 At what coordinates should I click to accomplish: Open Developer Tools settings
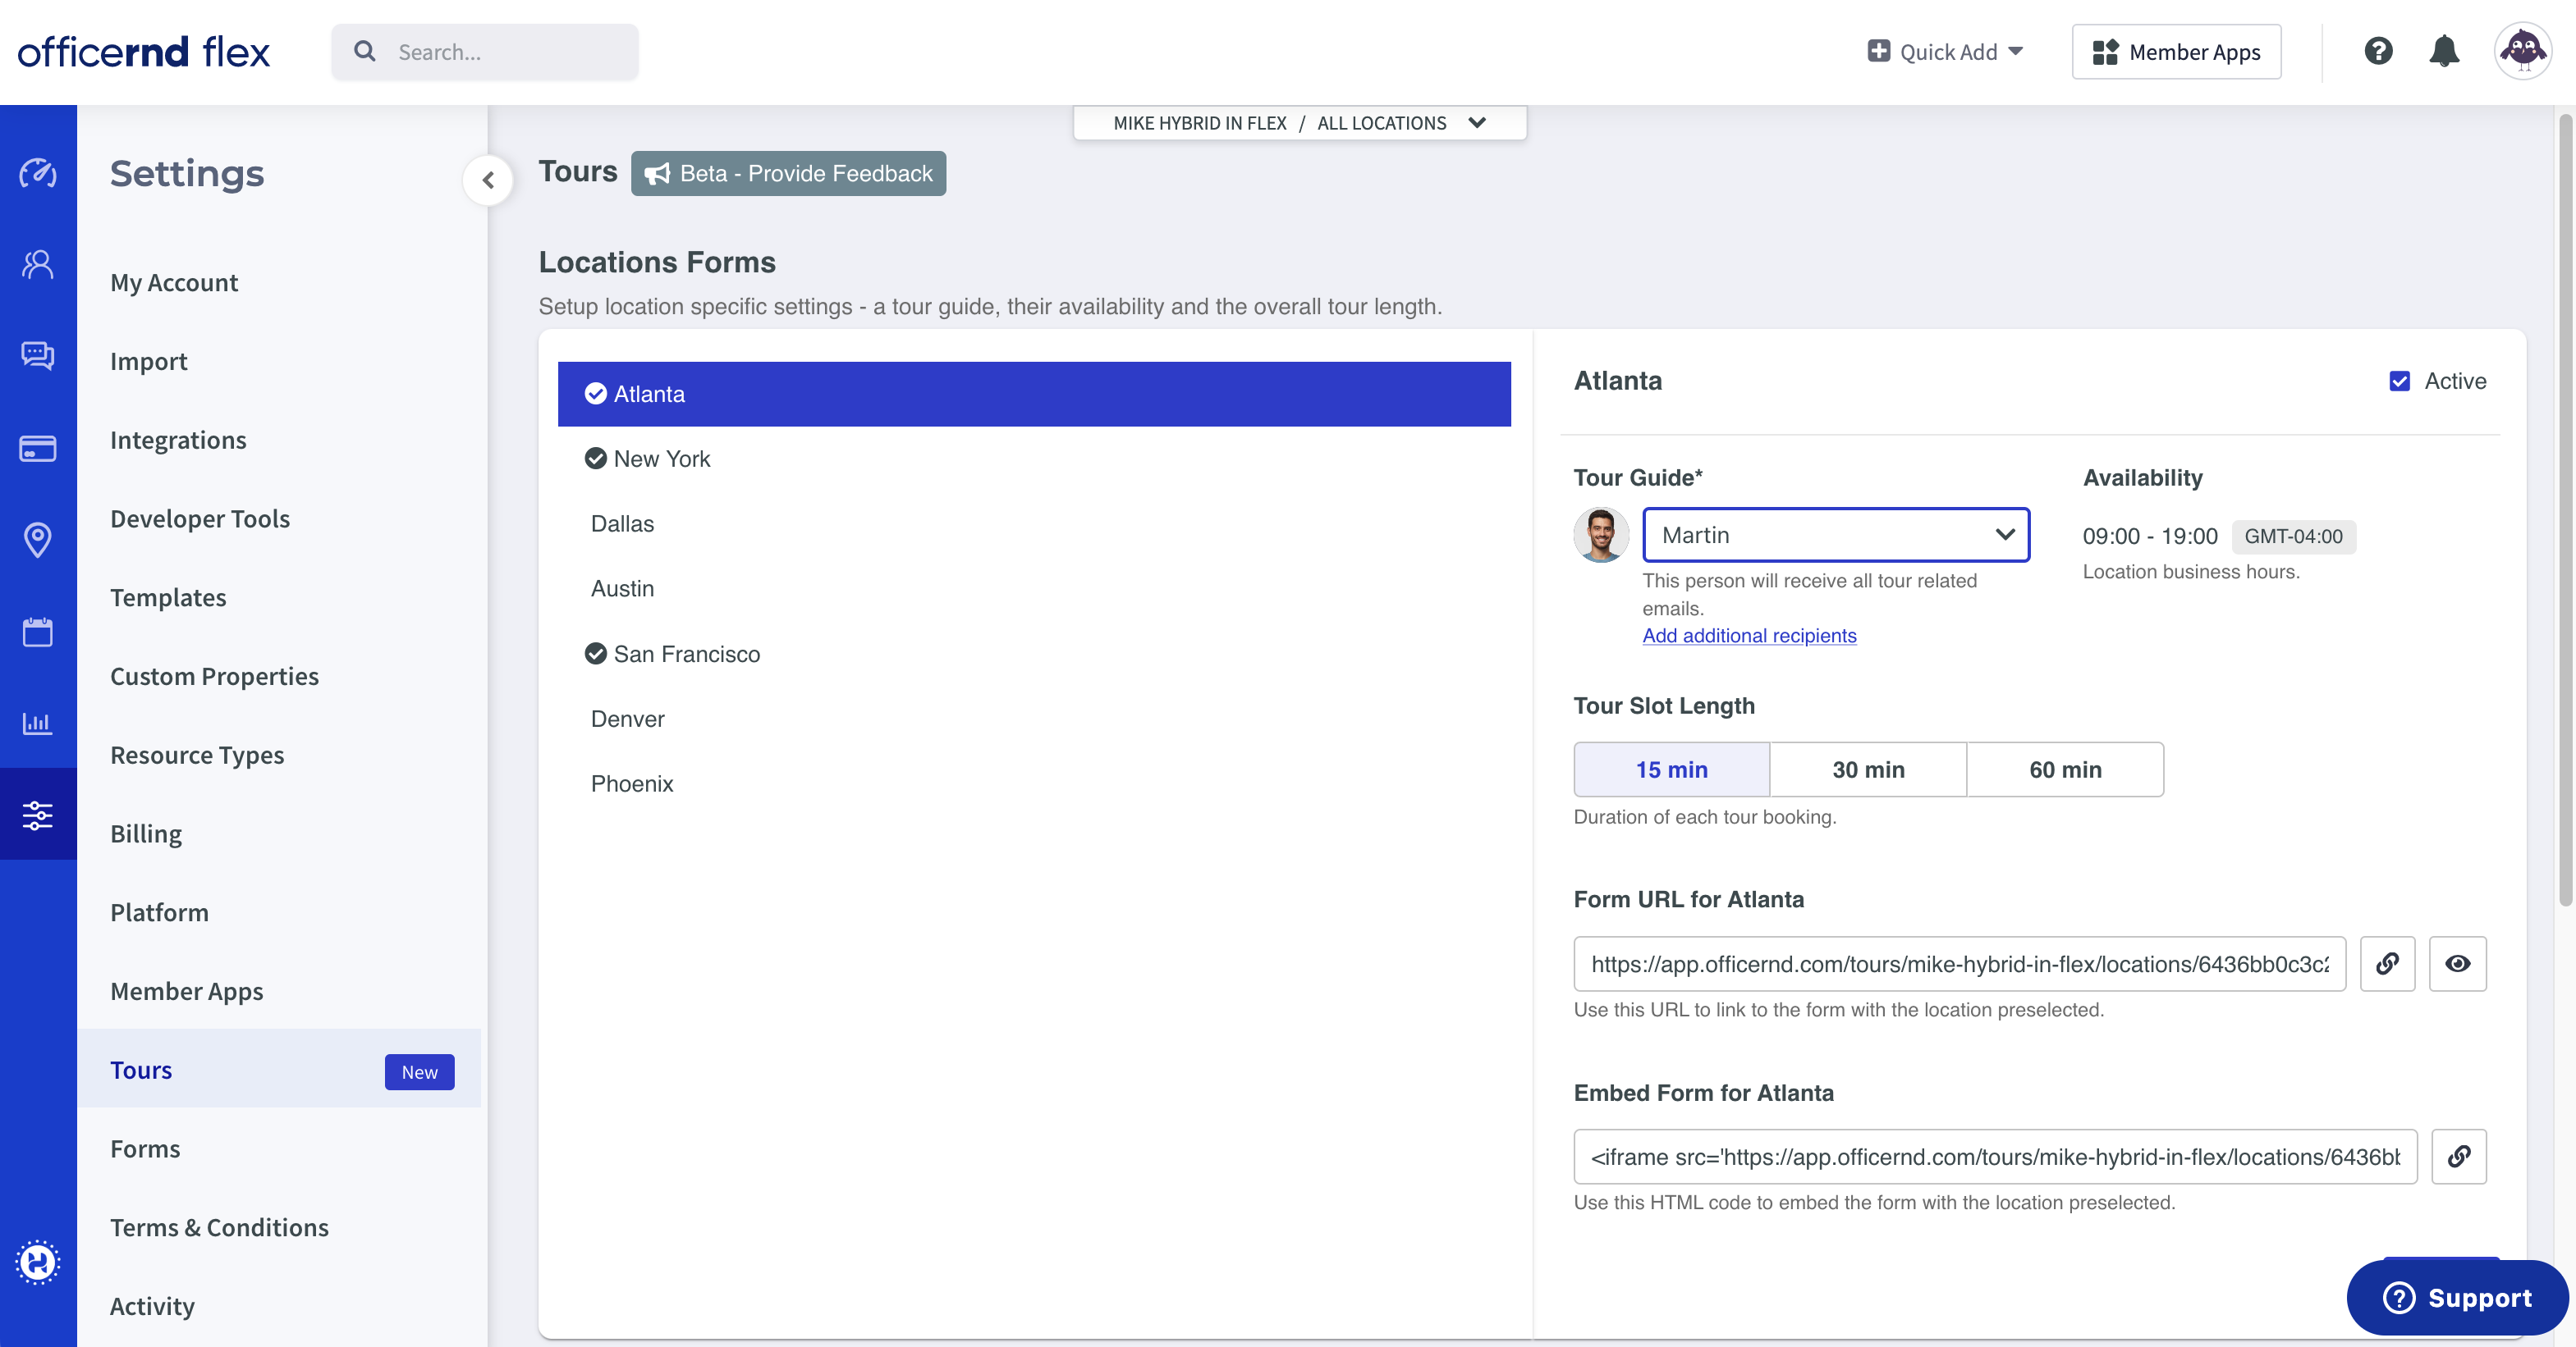[x=200, y=518]
